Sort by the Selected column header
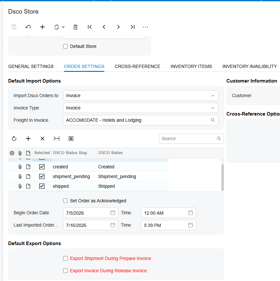The image size is (280, 281). click(x=42, y=153)
